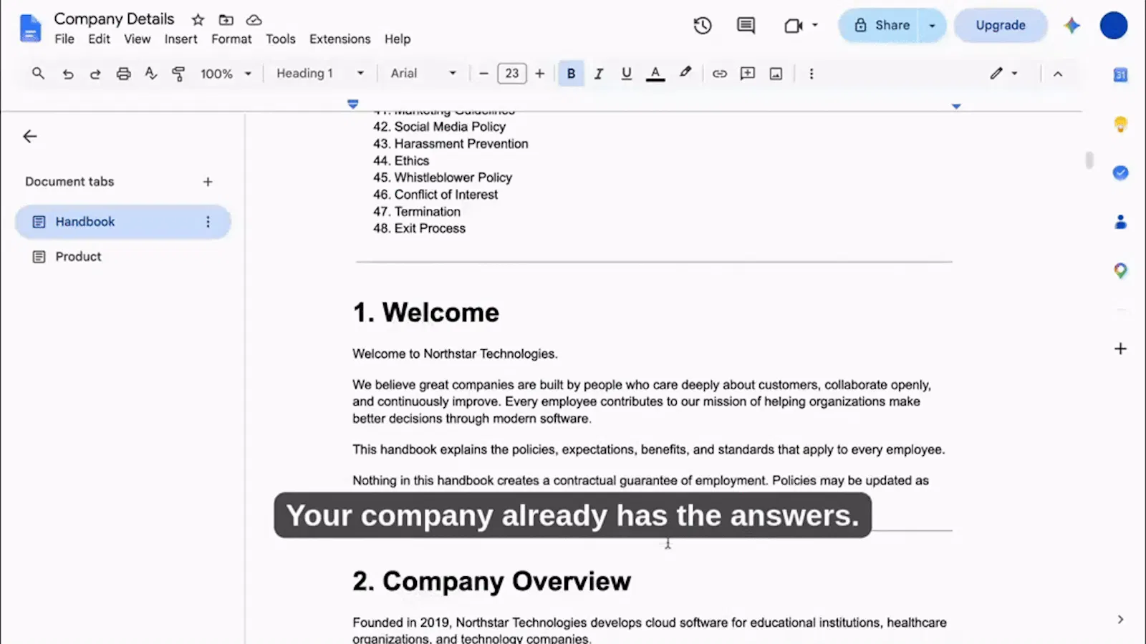This screenshot has width=1146, height=644.
Task: Open Google Tasks side panel
Action: (x=1121, y=172)
